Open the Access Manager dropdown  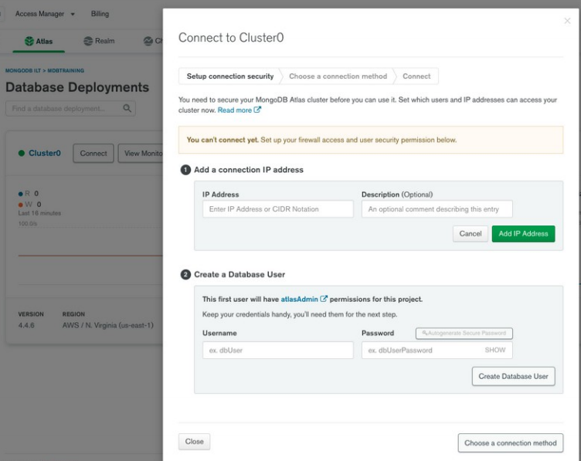point(45,14)
